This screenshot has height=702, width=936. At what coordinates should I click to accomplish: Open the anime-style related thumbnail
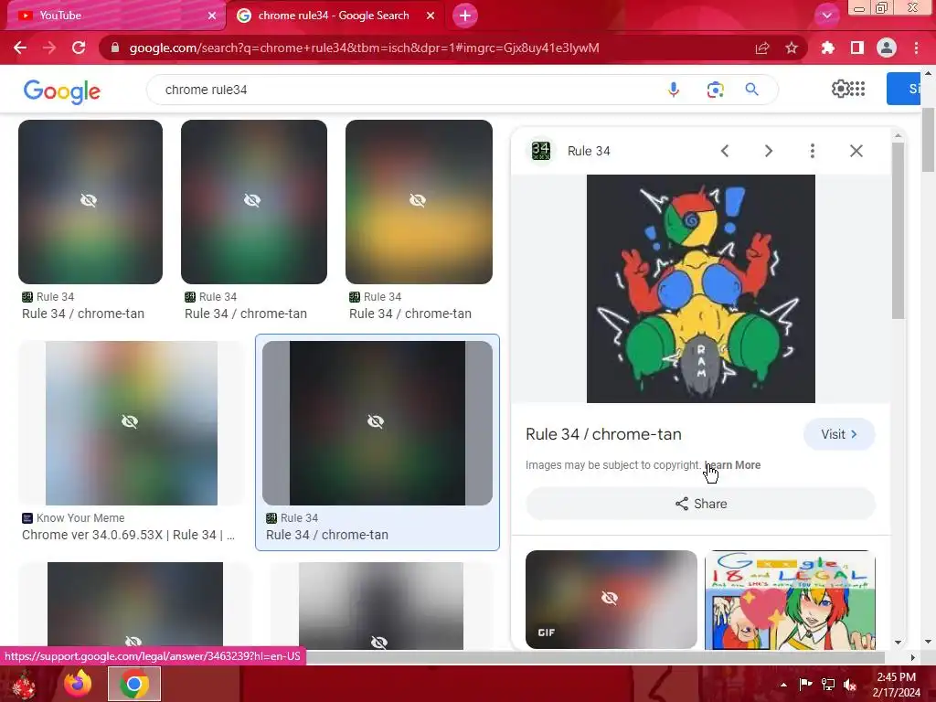coord(790,600)
